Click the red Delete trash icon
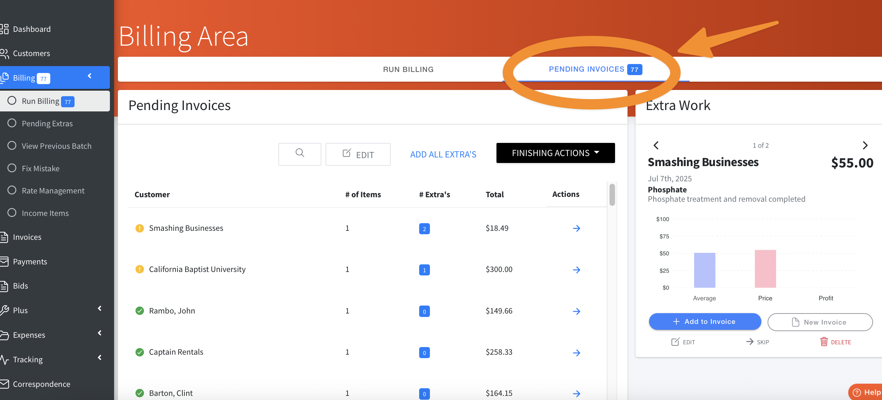882x400 pixels. (824, 342)
